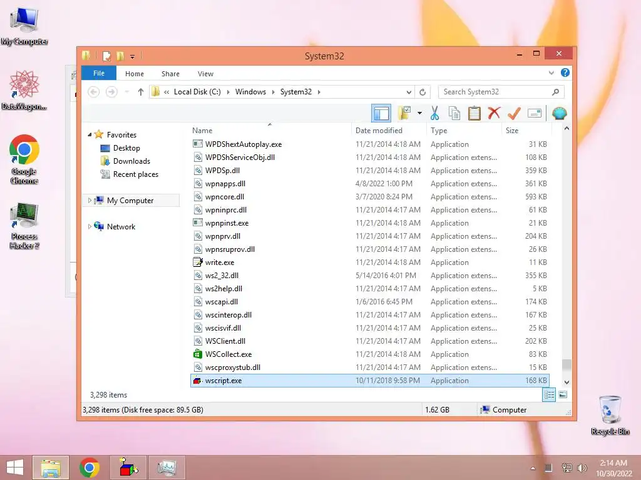
Task: Select the ws2_32.dll file
Action: point(369,275)
